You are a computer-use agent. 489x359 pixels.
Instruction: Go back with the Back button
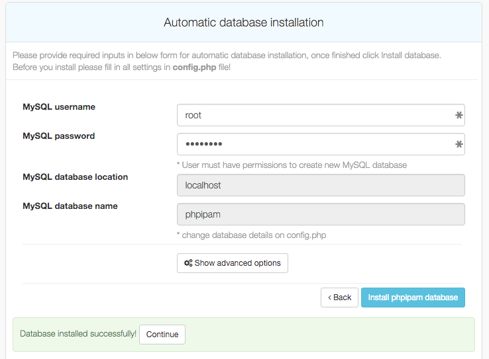tap(339, 298)
